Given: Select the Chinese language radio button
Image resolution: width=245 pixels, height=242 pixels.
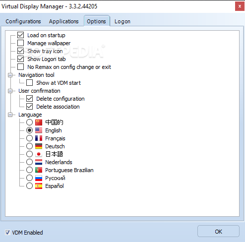Looking at the screenshot, I should coord(29,122).
